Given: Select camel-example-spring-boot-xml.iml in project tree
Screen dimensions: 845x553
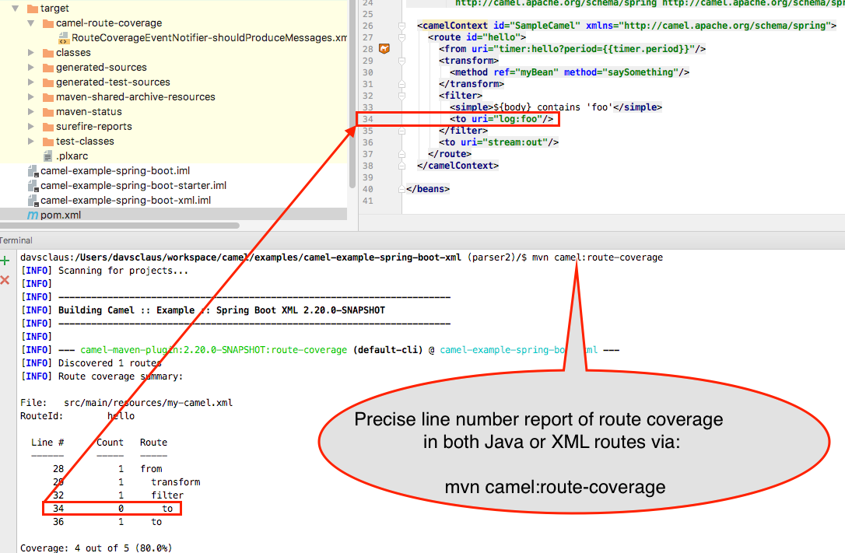Looking at the screenshot, I should pyautogui.click(x=125, y=200).
